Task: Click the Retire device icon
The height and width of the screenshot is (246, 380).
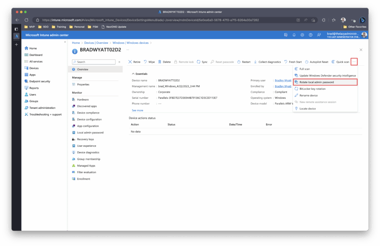Action: pos(130,62)
